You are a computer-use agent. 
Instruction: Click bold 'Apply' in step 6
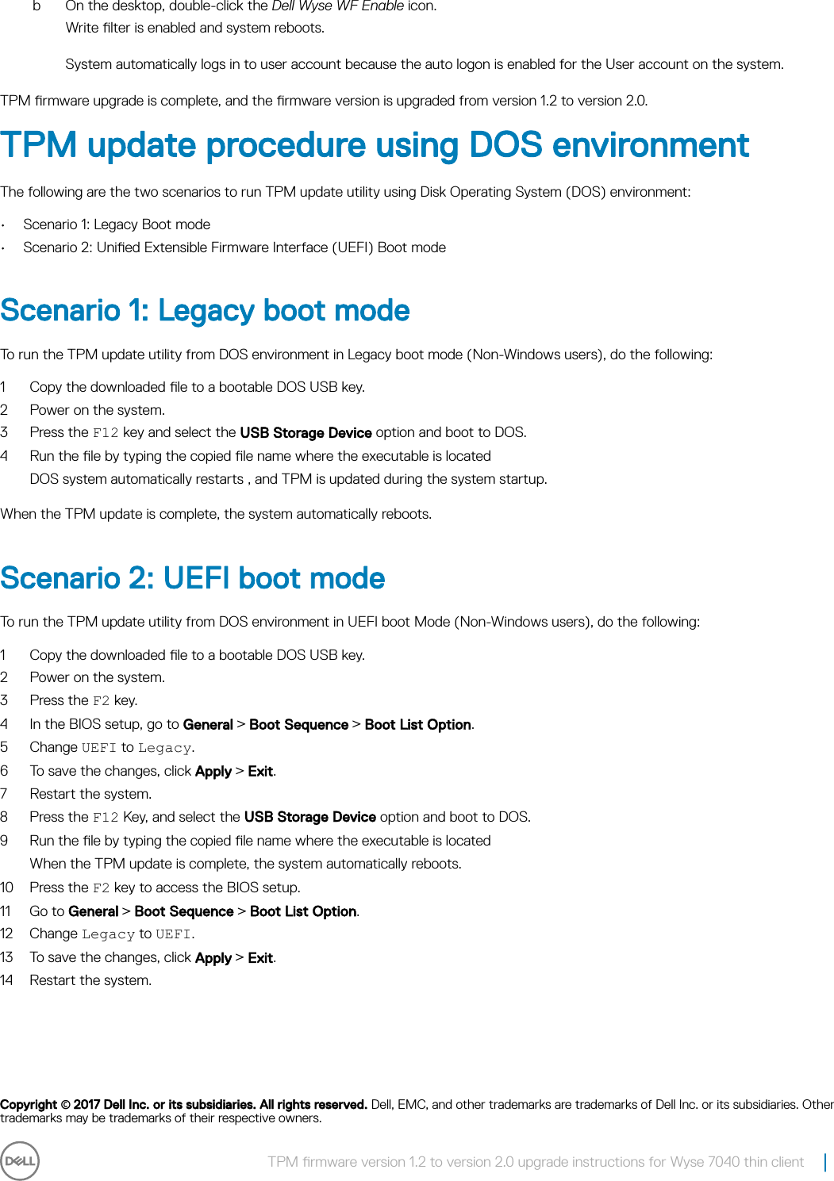[213, 771]
